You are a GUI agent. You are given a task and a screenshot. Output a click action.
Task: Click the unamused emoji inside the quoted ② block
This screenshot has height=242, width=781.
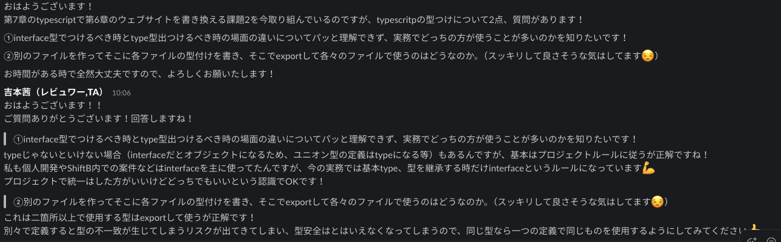657,202
